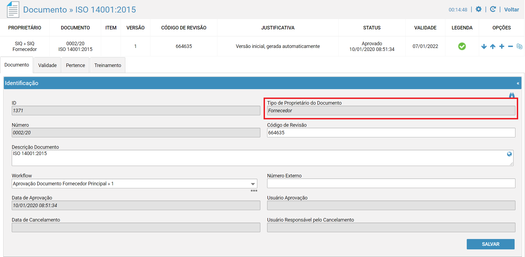Click the STATUS column header
The height and width of the screenshot is (257, 525).
(x=372, y=28)
